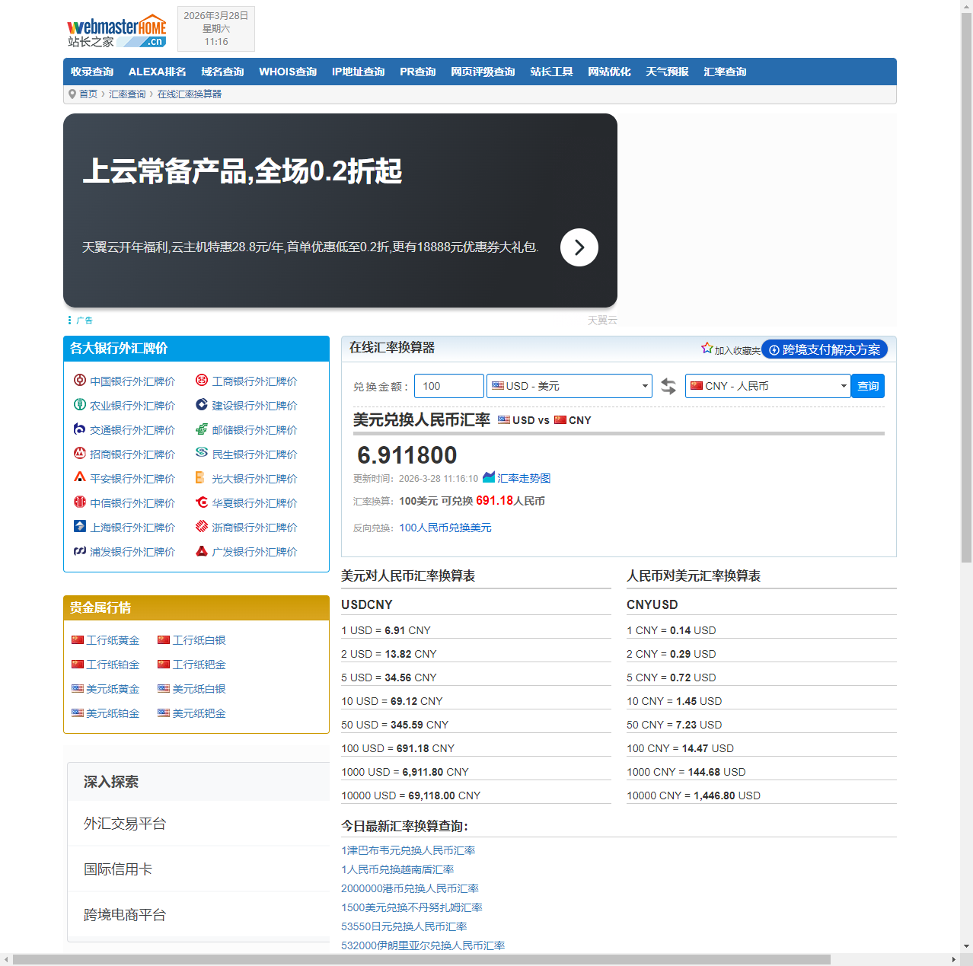Image resolution: width=973 pixels, height=966 pixels.
Task: Open the 100人民币兑换美元 reverse link
Action: tap(445, 528)
